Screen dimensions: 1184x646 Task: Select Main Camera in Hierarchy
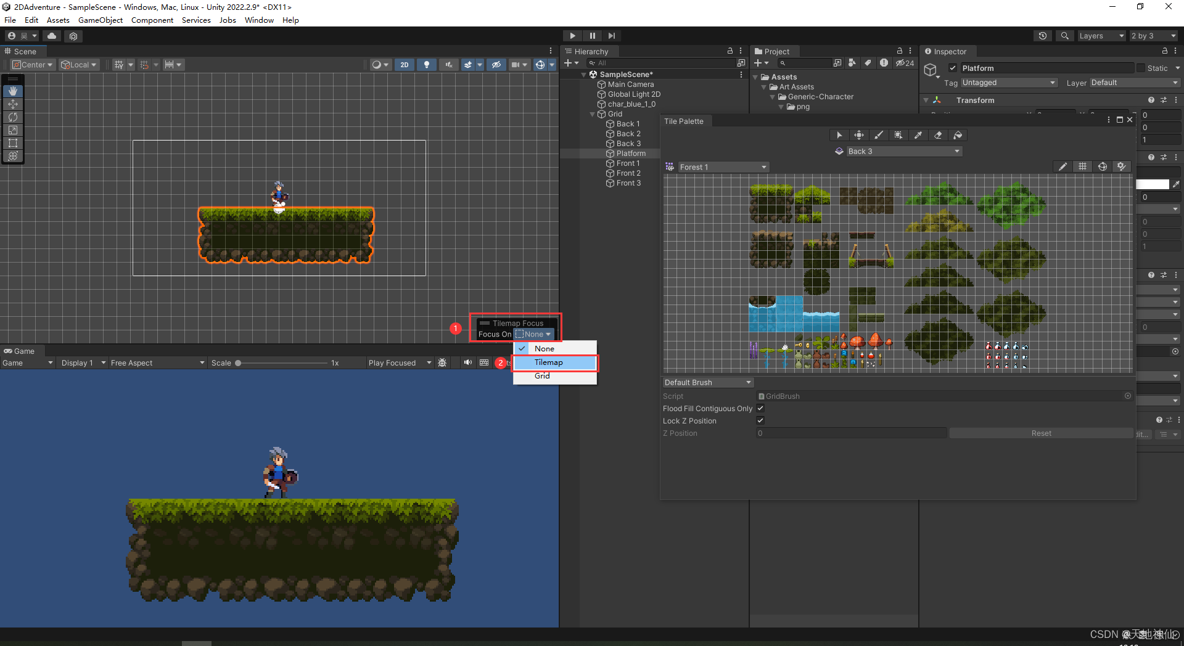631,84
